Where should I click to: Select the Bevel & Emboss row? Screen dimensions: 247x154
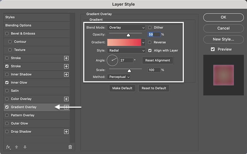[x=37, y=34]
